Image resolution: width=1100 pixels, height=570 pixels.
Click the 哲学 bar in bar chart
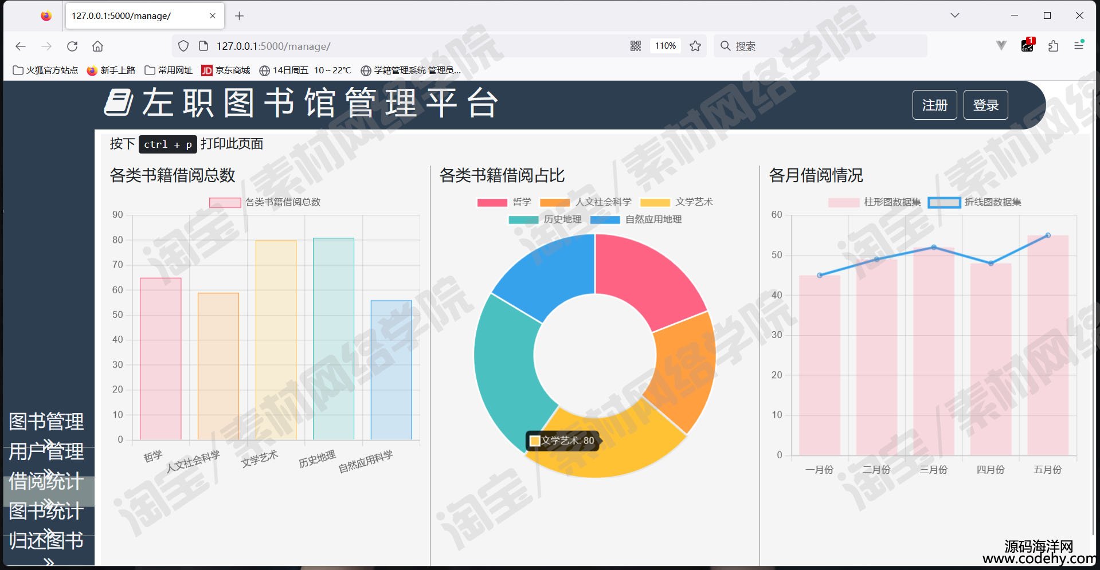click(161, 359)
